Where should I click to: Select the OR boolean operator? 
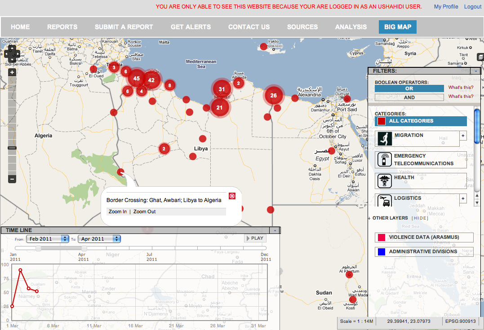click(x=409, y=88)
